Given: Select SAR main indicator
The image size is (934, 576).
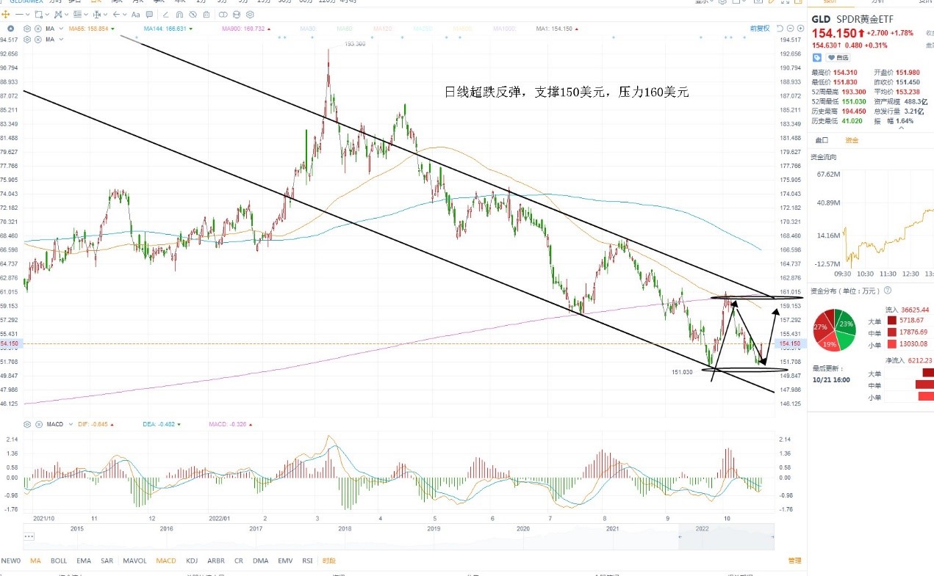Looking at the screenshot, I should [107, 561].
